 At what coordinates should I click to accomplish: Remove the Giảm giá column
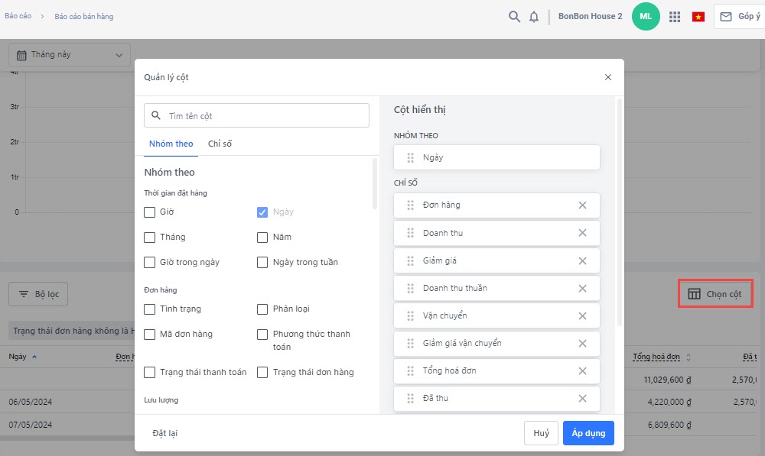(x=582, y=260)
